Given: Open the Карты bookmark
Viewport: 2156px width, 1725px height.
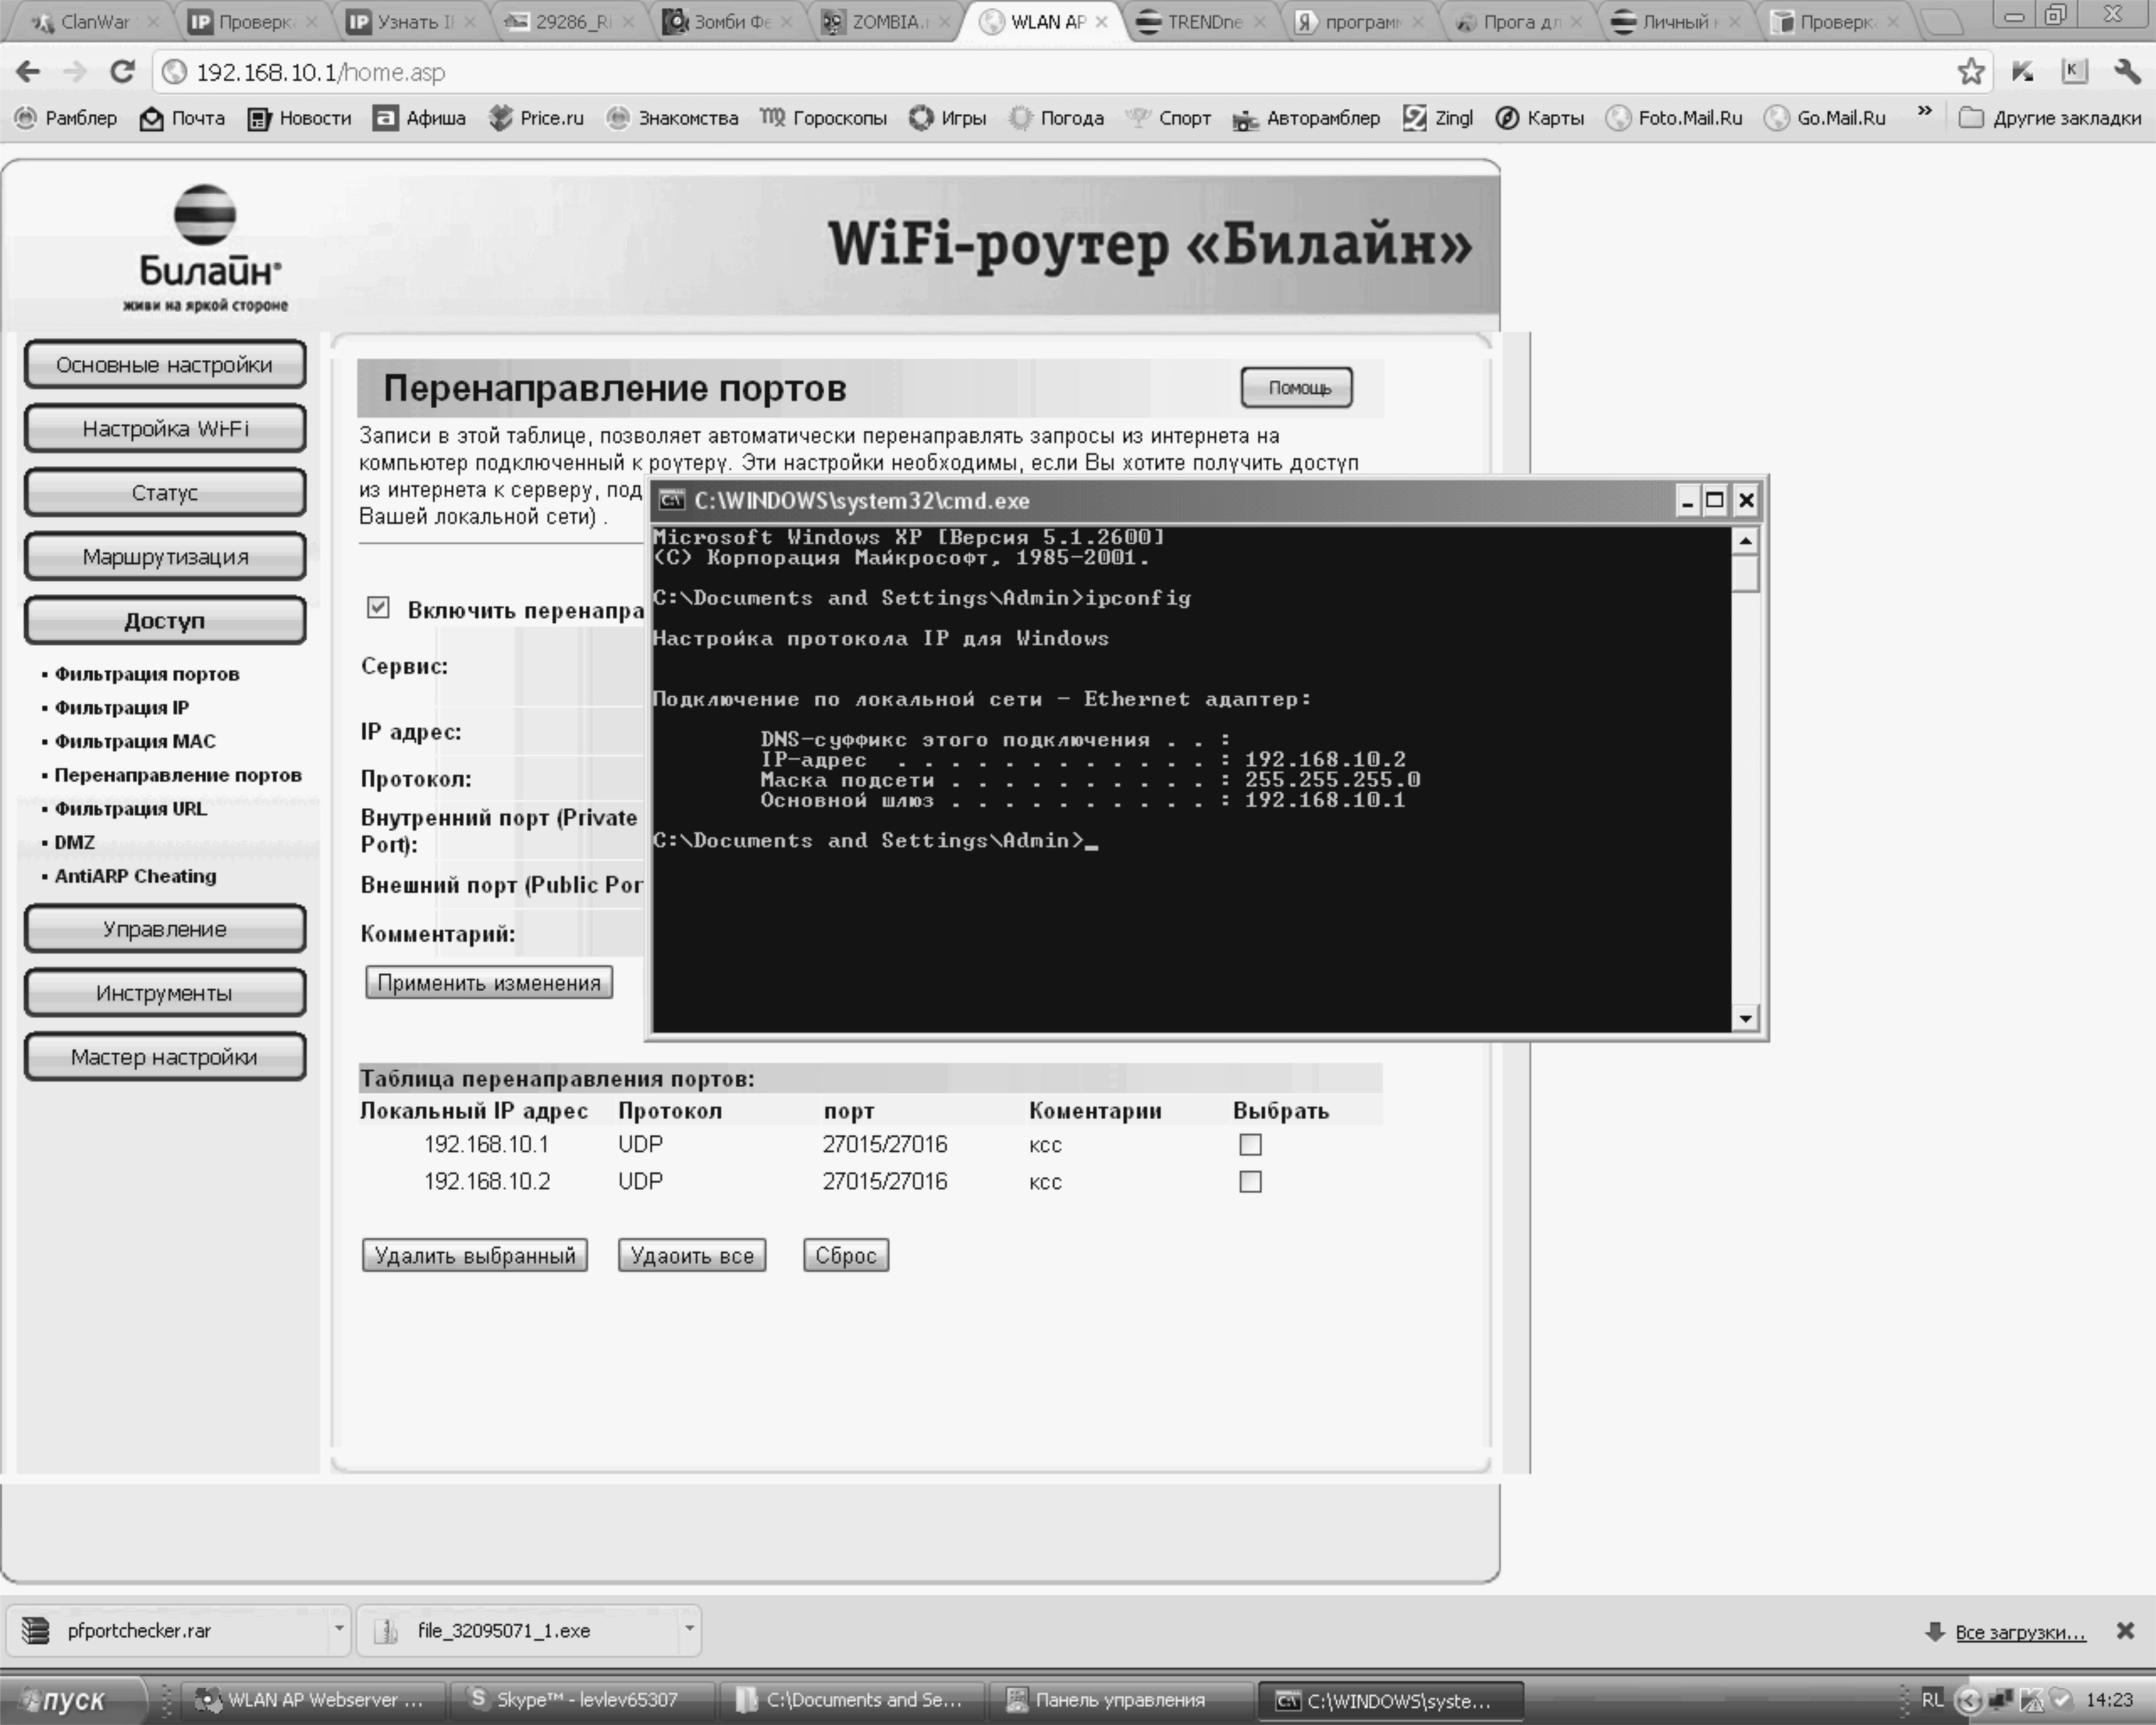Looking at the screenshot, I should pos(1539,118).
